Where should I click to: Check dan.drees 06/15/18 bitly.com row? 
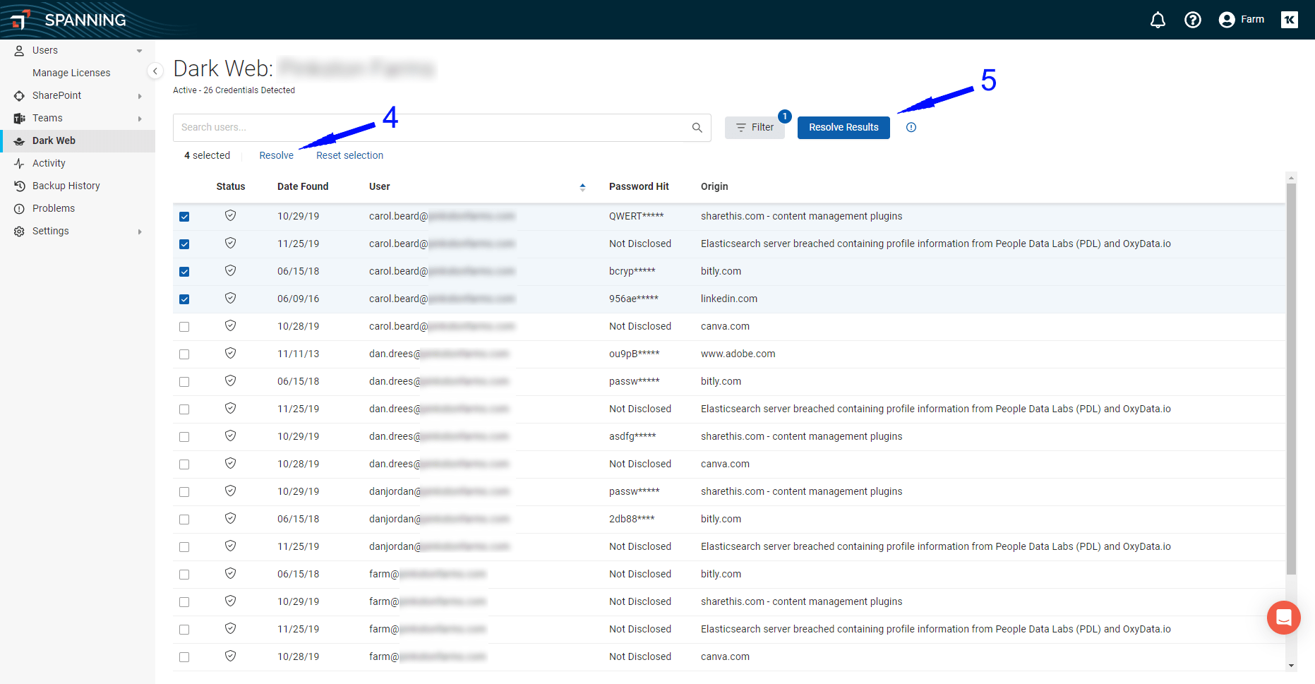click(x=184, y=382)
